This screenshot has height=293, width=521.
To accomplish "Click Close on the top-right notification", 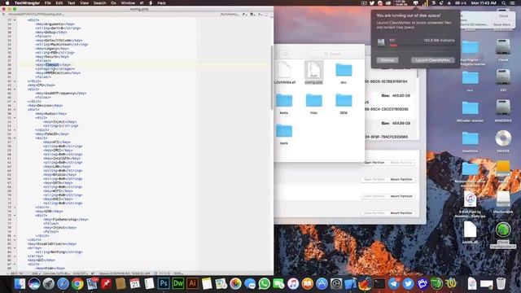I will click(x=503, y=16).
